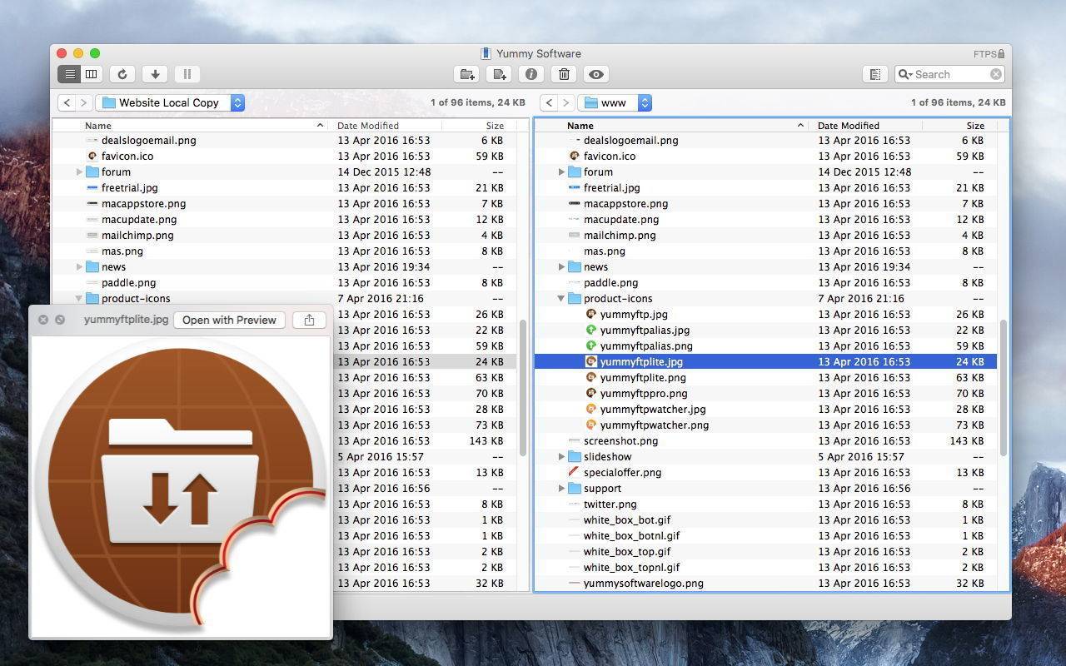1066x666 pixels.
Task: Click the FTPS lock indicator
Action: 989,54
